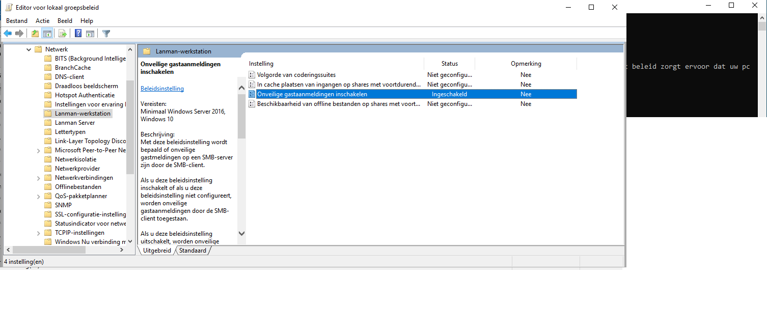Toggle the action pane toolbar icon

pyautogui.click(x=90, y=34)
